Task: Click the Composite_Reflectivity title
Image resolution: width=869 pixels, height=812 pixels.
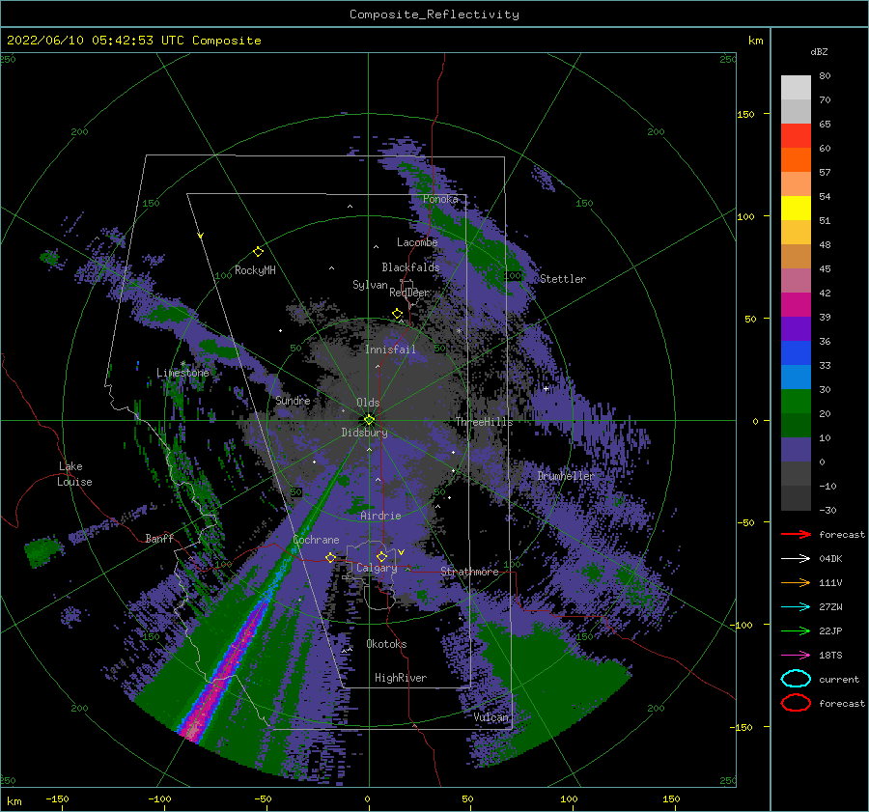Action: (434, 14)
